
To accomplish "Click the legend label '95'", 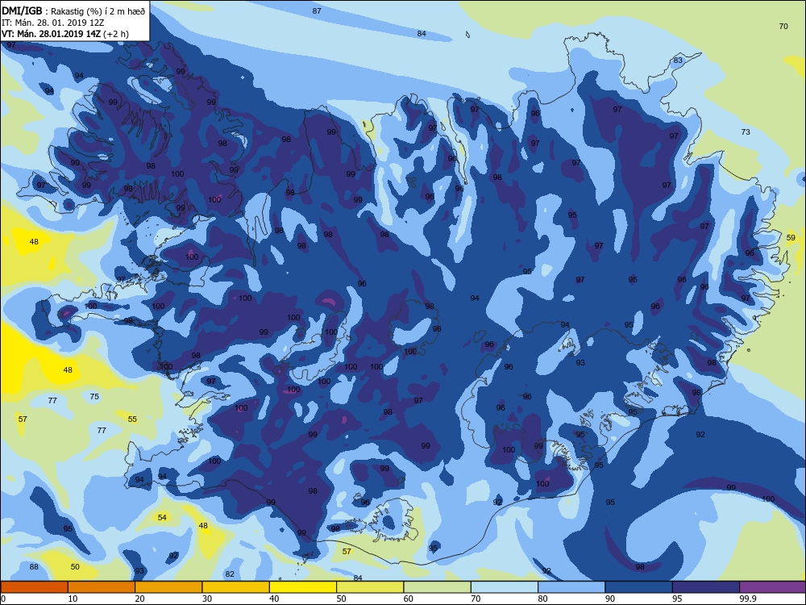I will coord(677,599).
